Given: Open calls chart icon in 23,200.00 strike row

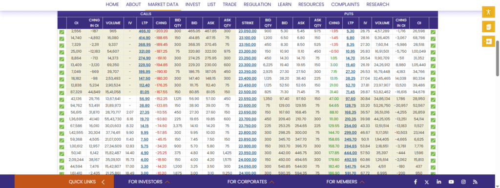Looking at the screenshot, I should (62, 52).
